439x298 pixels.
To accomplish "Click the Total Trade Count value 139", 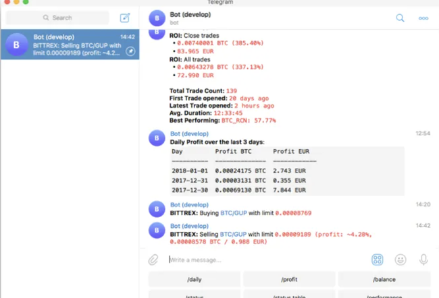I will click(232, 91).
